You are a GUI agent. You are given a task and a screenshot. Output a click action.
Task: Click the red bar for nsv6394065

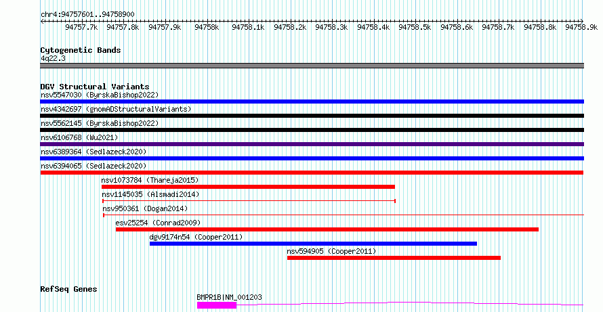(312, 173)
